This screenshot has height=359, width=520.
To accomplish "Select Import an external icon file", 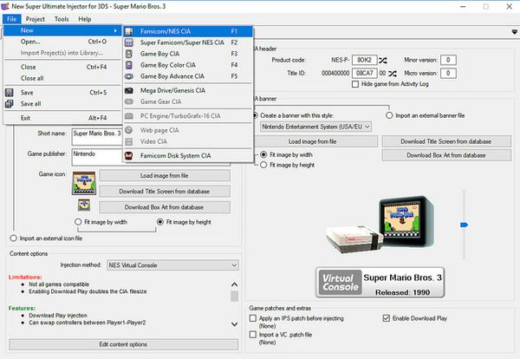I will point(13,238).
